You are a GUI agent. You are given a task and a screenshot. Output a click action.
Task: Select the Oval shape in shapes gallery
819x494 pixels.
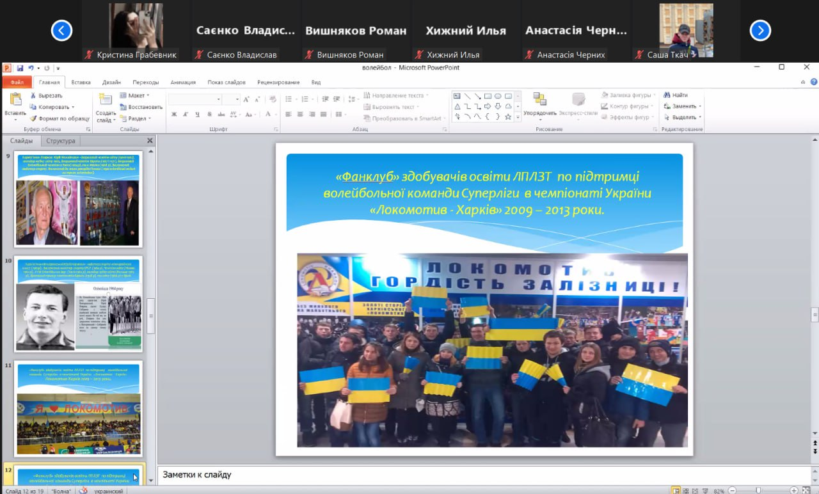498,96
